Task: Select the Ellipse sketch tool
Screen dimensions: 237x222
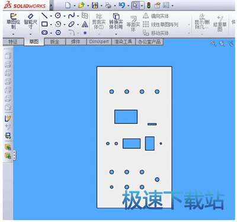Action: tap(71, 24)
